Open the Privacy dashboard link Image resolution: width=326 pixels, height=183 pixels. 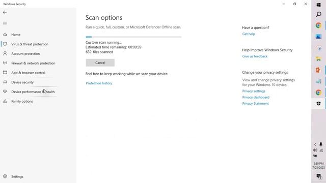256,97
